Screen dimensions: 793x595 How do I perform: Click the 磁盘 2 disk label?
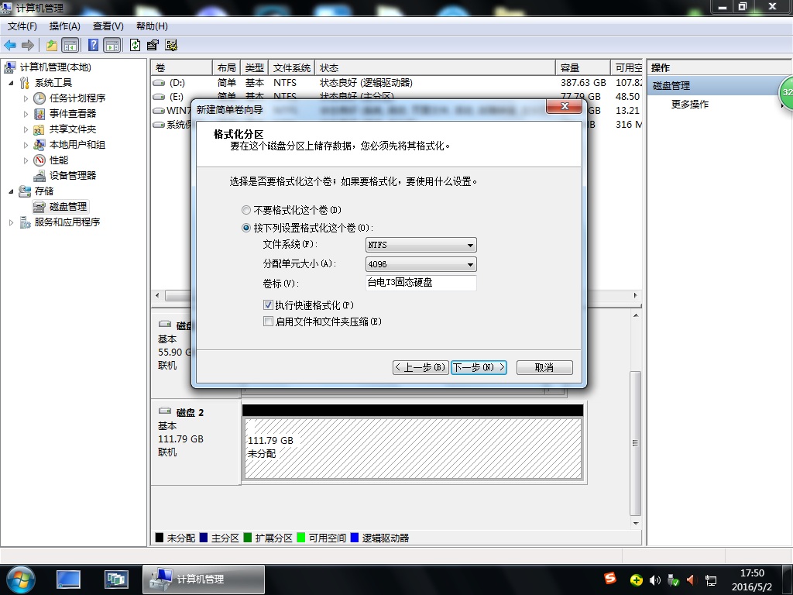click(190, 413)
